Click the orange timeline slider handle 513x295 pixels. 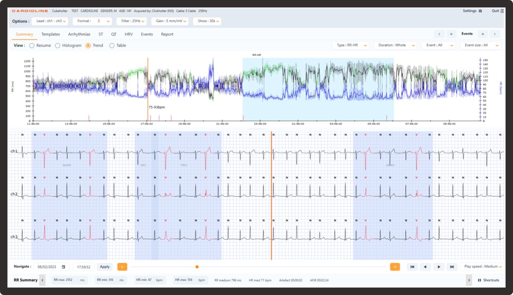click(x=197, y=267)
